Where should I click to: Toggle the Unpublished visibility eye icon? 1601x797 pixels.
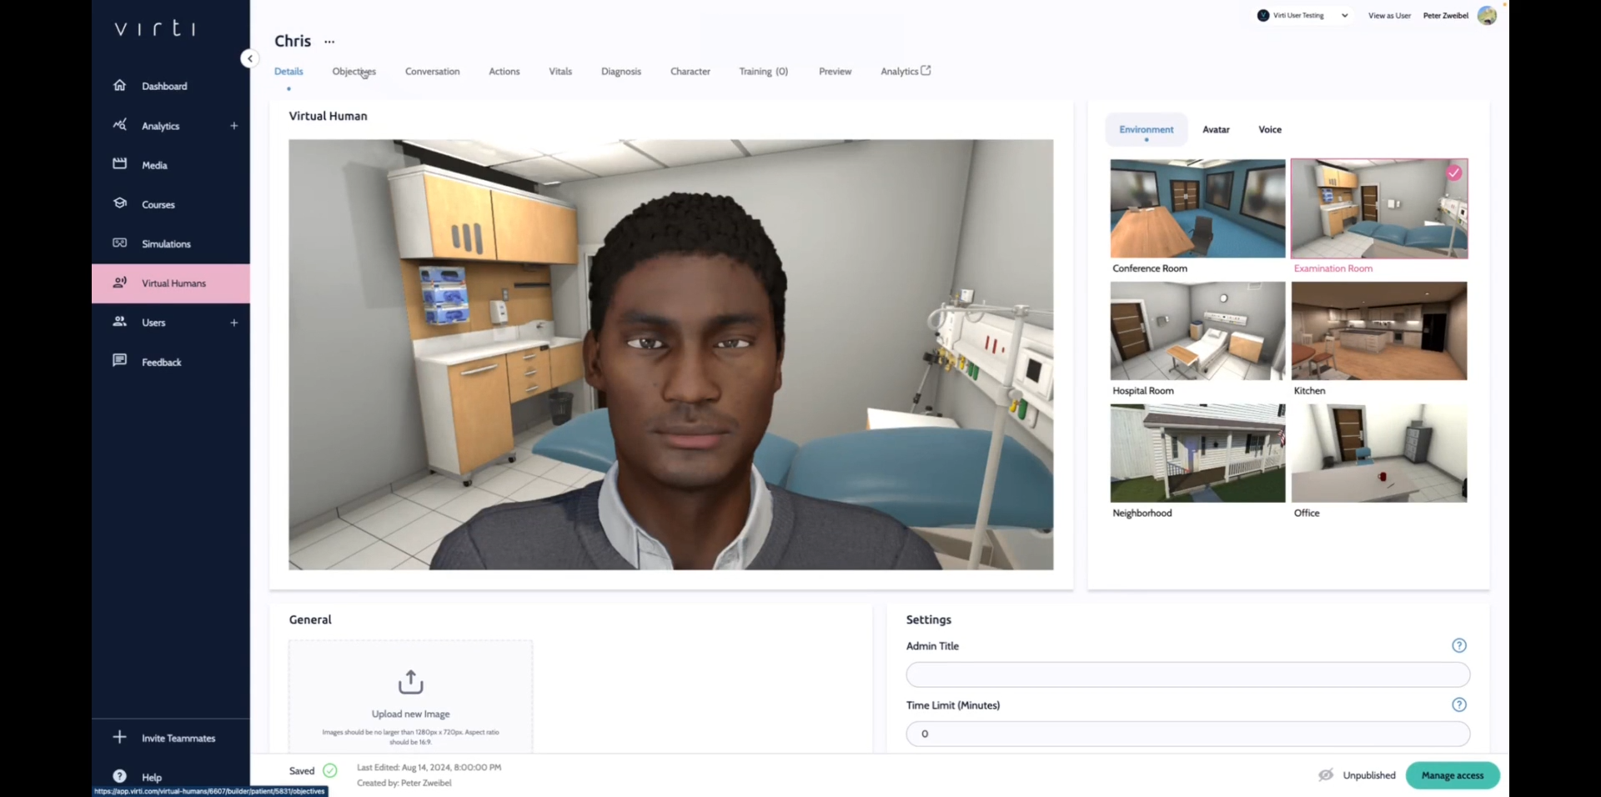tap(1326, 775)
